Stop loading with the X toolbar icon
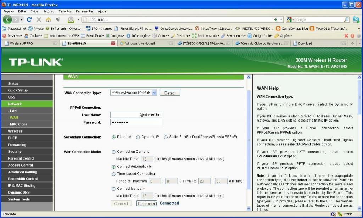363x218 pixels. [x=39, y=19]
